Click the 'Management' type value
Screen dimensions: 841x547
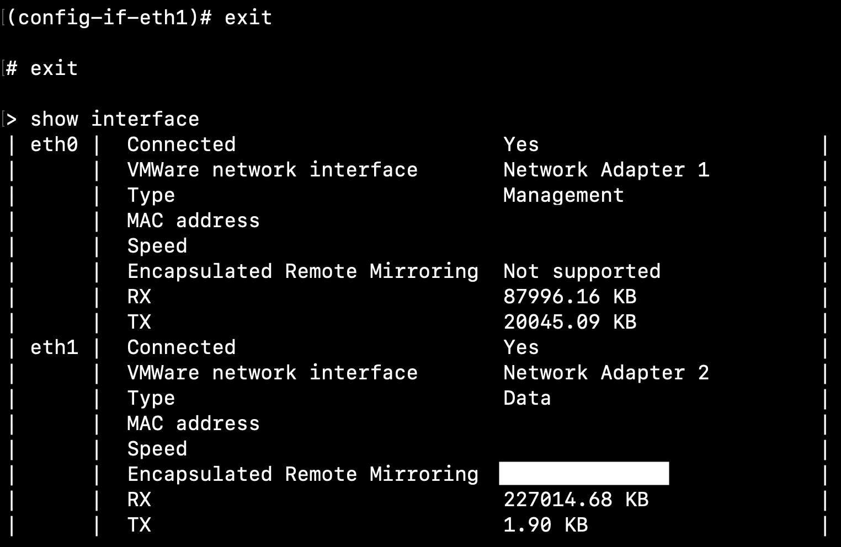point(563,195)
